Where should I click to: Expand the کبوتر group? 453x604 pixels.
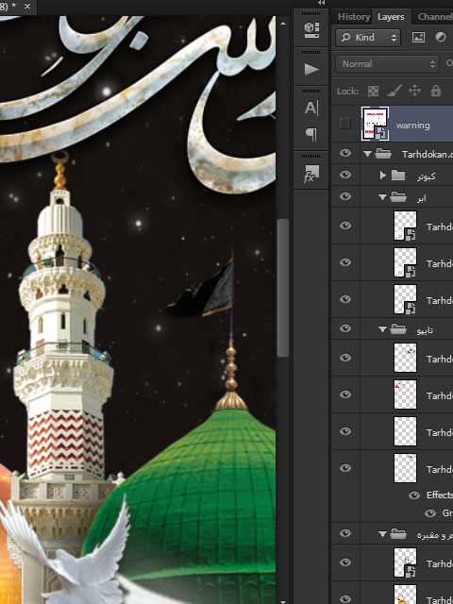coord(382,176)
